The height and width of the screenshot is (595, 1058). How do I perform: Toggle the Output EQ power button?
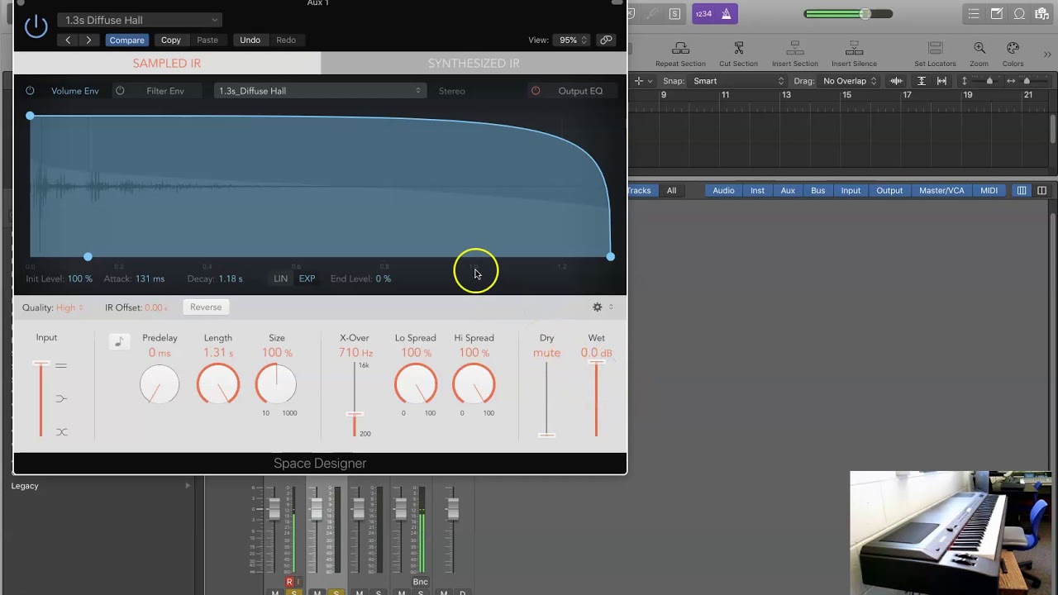[536, 91]
